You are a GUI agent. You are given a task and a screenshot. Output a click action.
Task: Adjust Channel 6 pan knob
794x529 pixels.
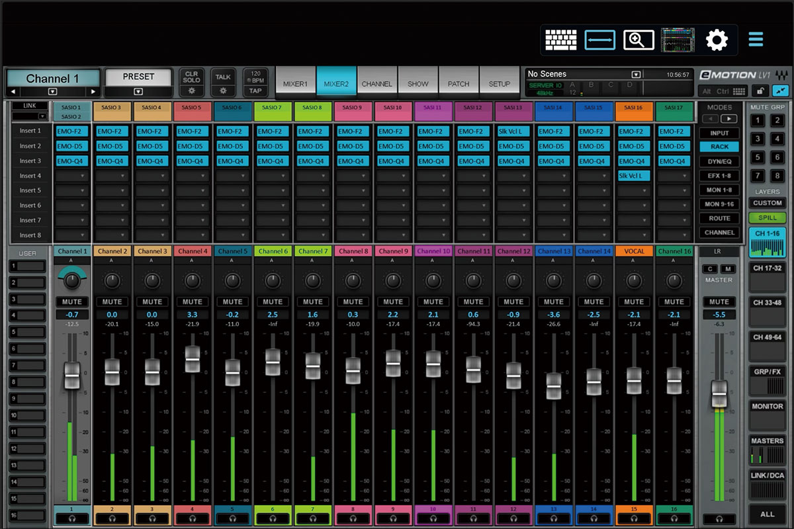coord(273,280)
